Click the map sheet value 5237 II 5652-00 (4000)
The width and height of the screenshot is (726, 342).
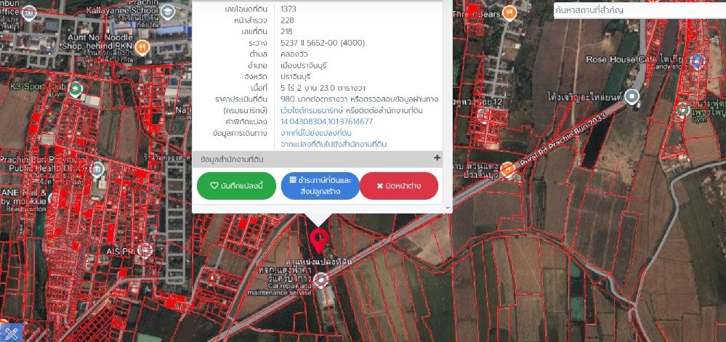pyautogui.click(x=323, y=43)
